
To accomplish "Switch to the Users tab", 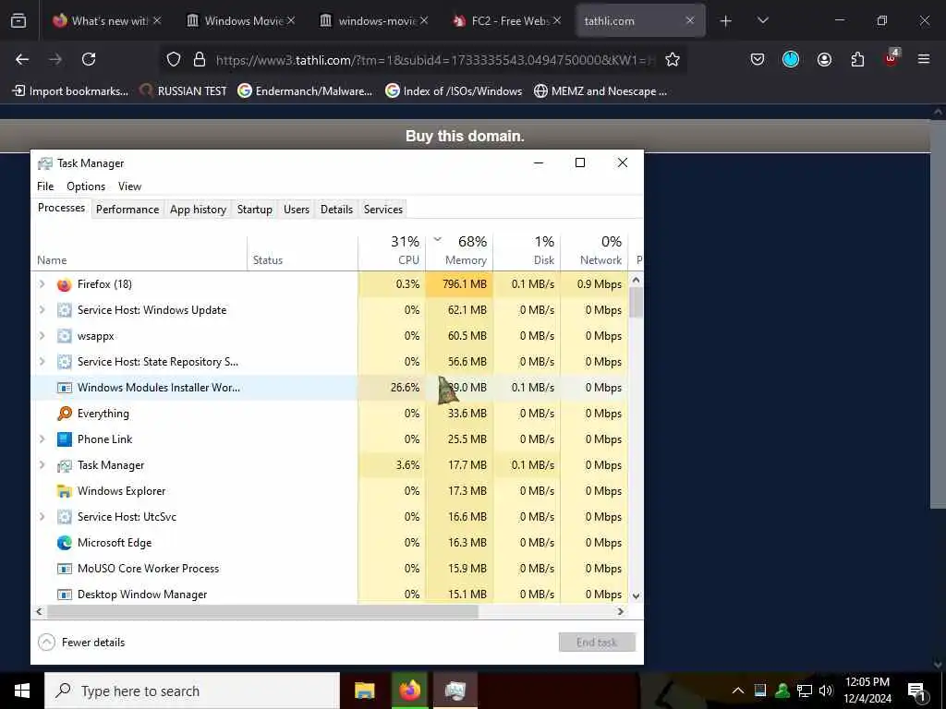I will (x=297, y=210).
